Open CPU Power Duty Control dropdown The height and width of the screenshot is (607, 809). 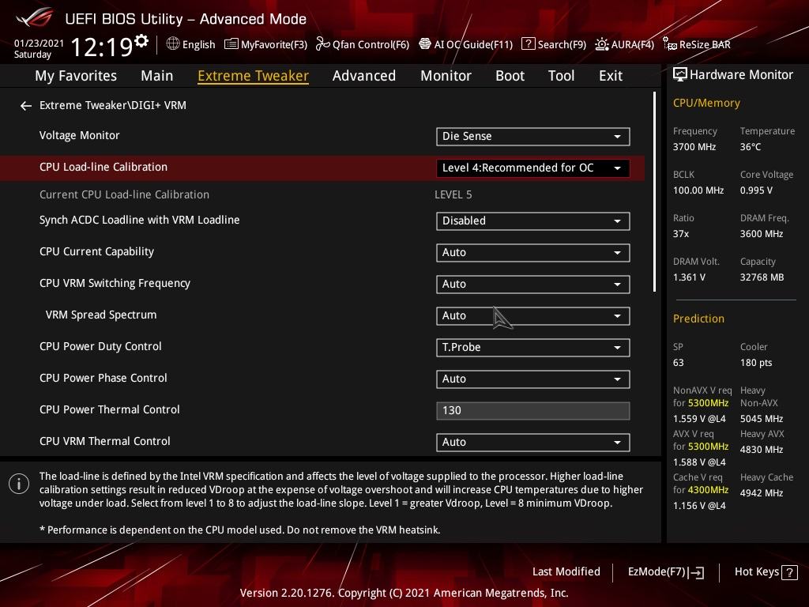click(x=533, y=348)
